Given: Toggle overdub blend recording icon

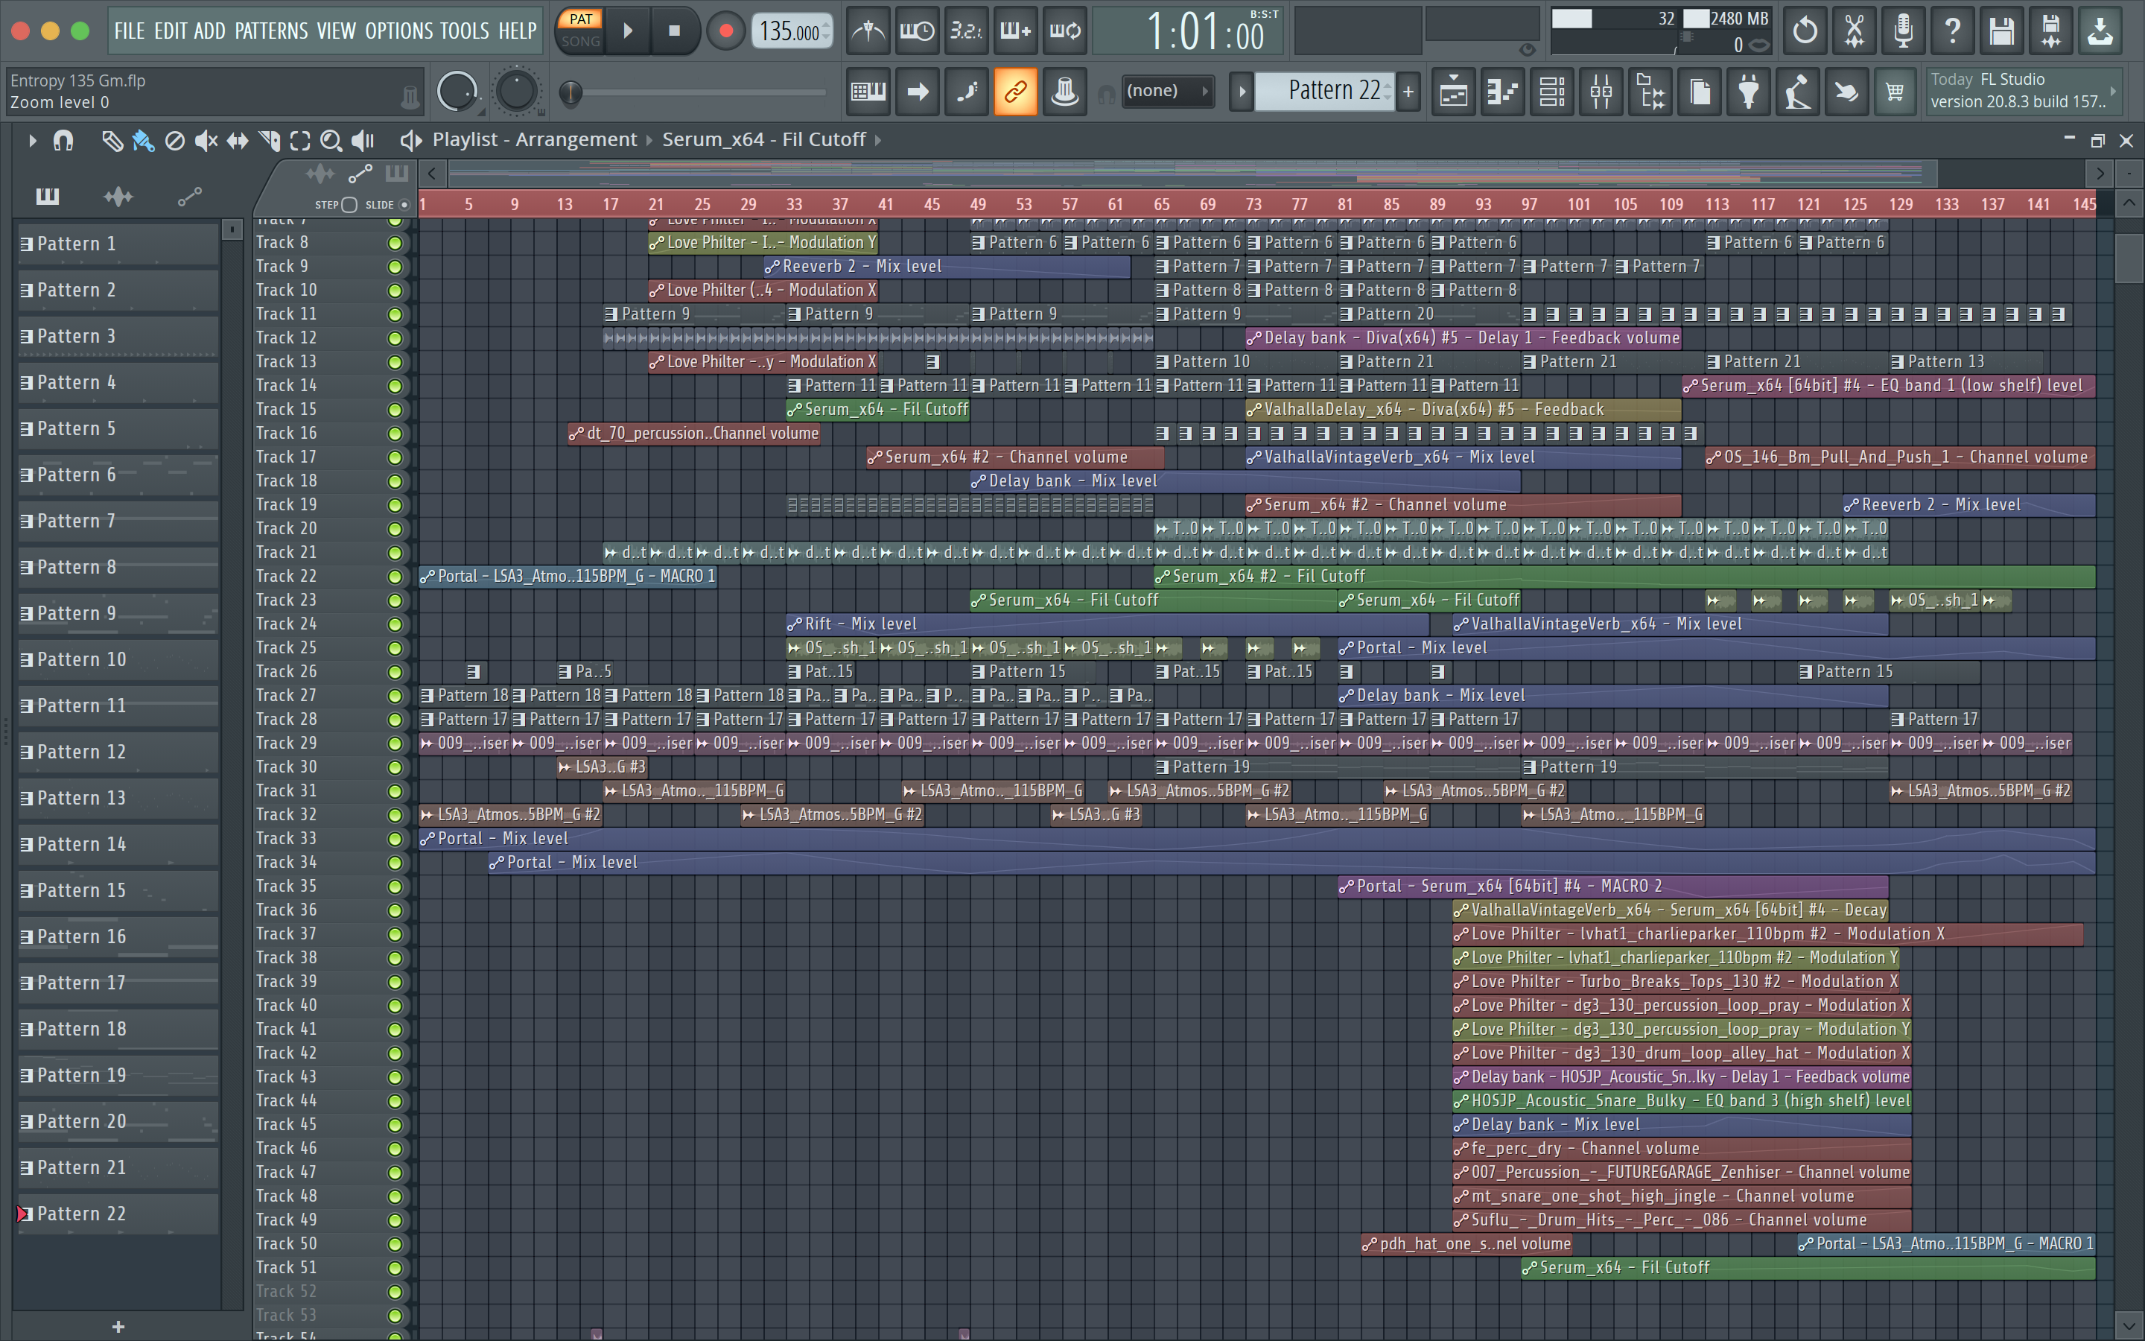Looking at the screenshot, I should [x=1015, y=32].
